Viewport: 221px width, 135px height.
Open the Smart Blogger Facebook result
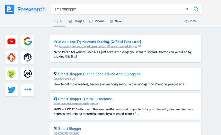point(85,99)
